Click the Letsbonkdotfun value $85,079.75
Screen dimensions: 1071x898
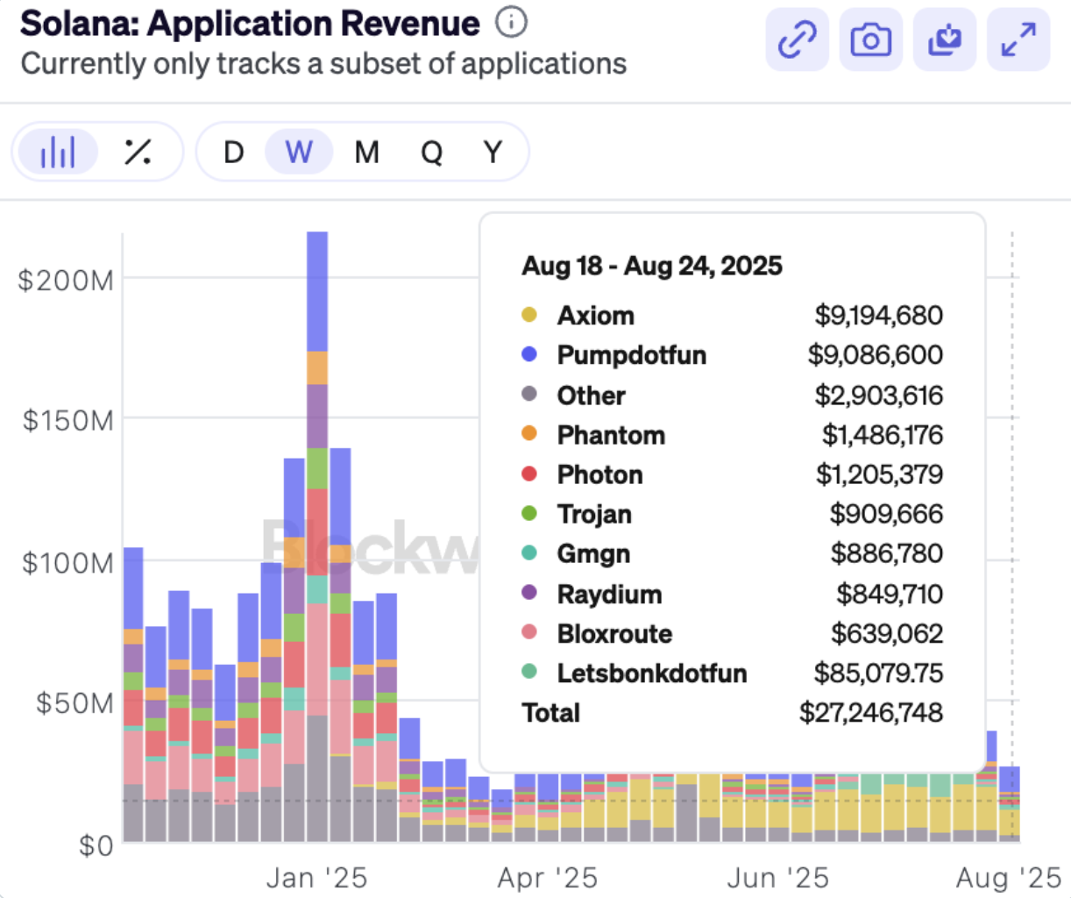(x=879, y=673)
